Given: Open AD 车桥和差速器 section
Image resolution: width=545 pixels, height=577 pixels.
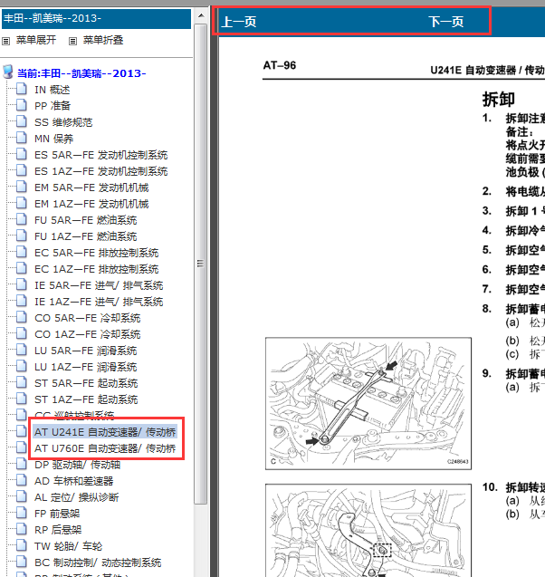Looking at the screenshot, I should pos(74,481).
